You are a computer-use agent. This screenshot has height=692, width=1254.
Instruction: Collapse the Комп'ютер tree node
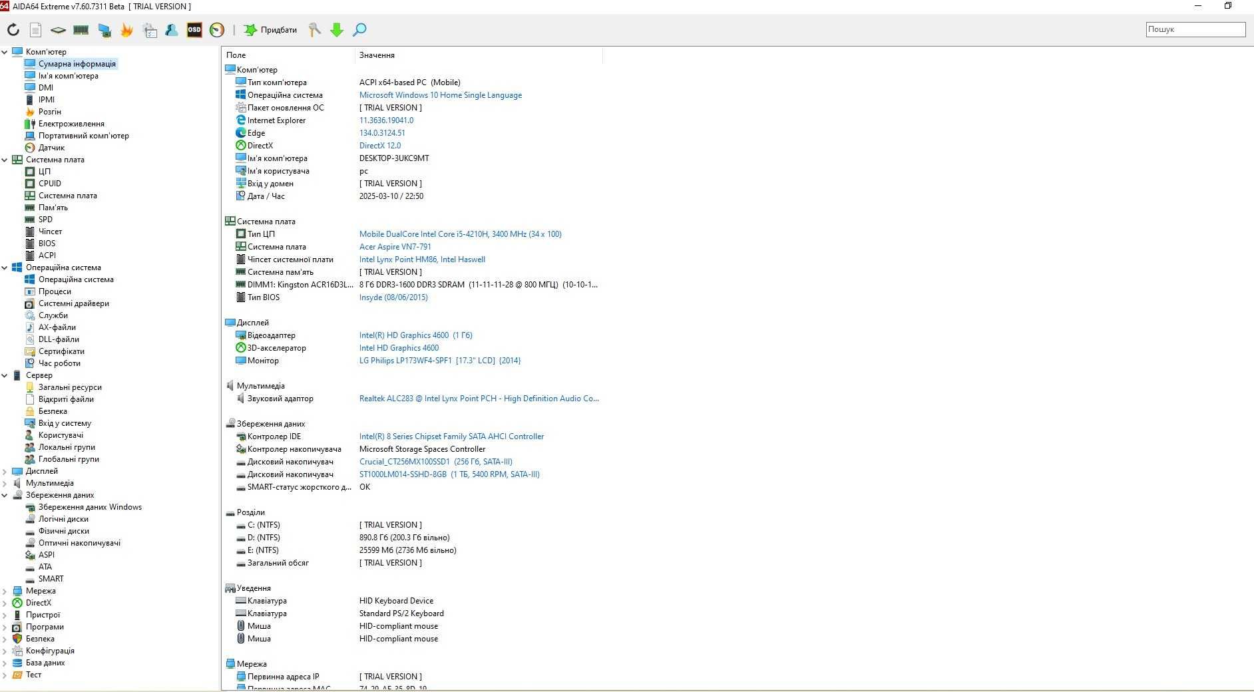click(x=5, y=52)
